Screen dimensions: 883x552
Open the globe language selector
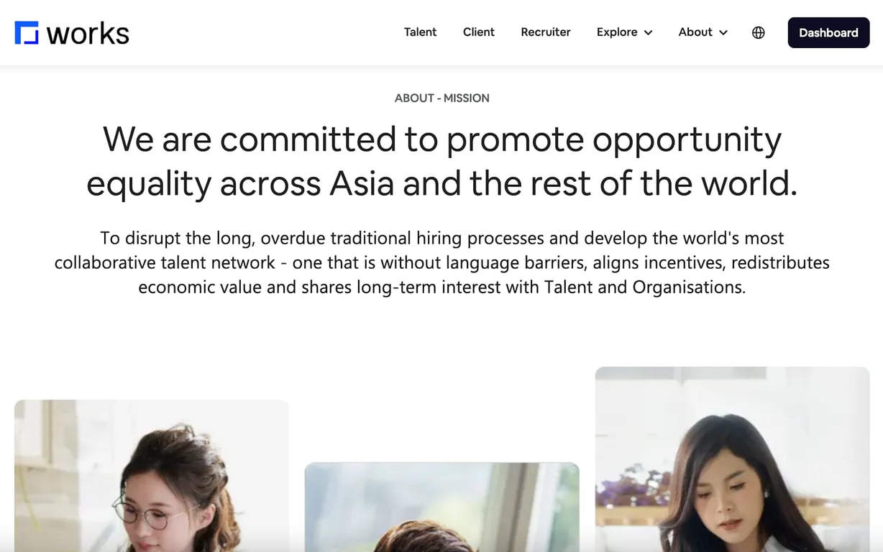pyautogui.click(x=758, y=32)
